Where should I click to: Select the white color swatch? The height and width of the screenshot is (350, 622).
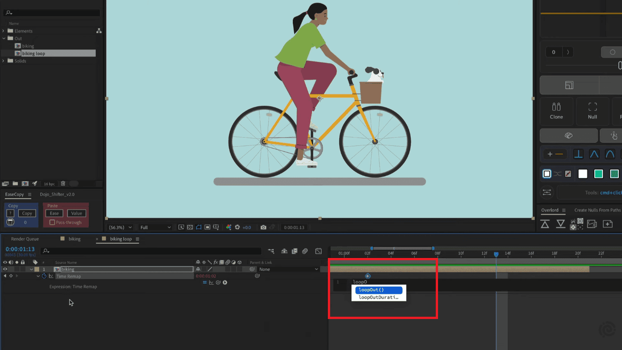(583, 174)
